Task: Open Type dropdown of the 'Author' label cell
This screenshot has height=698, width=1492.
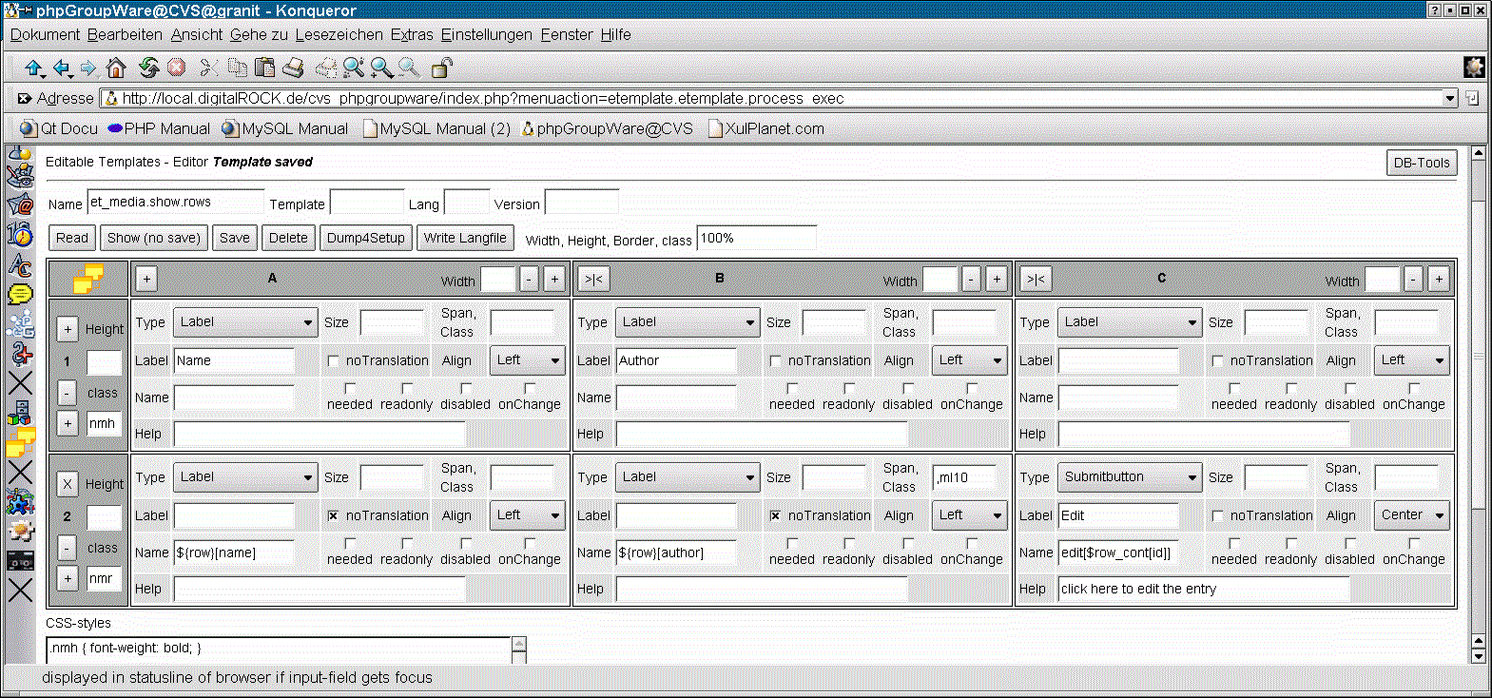Action: pyautogui.click(x=687, y=322)
